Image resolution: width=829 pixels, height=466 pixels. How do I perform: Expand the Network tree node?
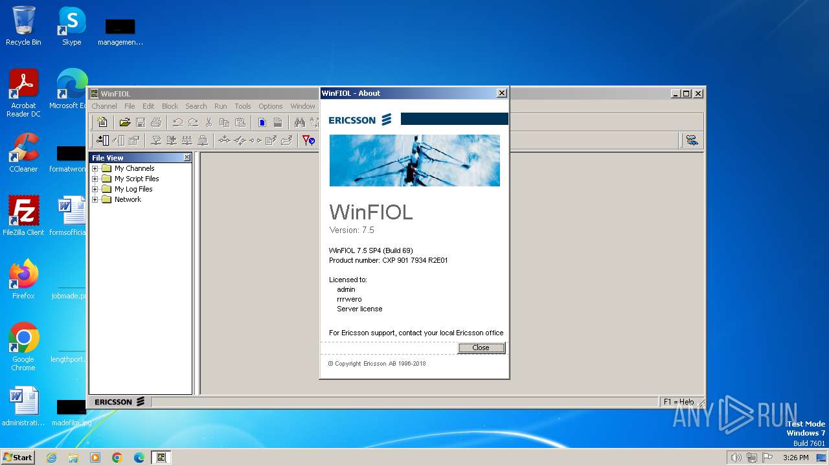pos(95,199)
